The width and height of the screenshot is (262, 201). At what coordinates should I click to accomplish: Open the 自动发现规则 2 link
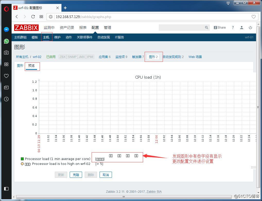173,57
